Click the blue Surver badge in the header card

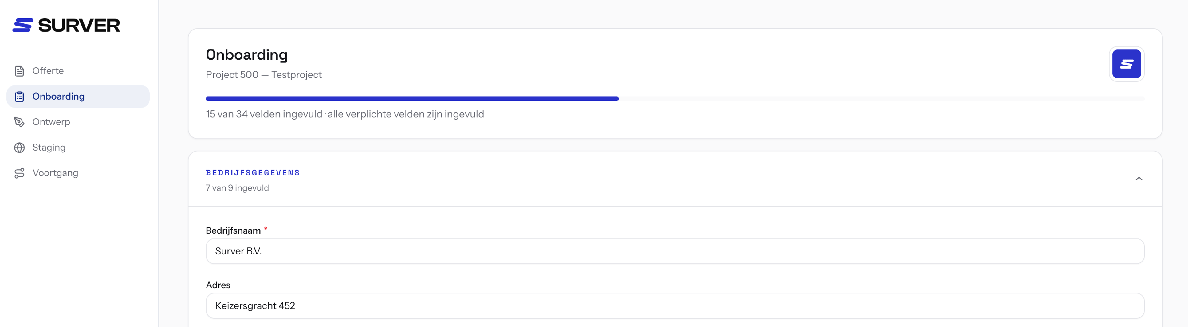click(x=1126, y=64)
